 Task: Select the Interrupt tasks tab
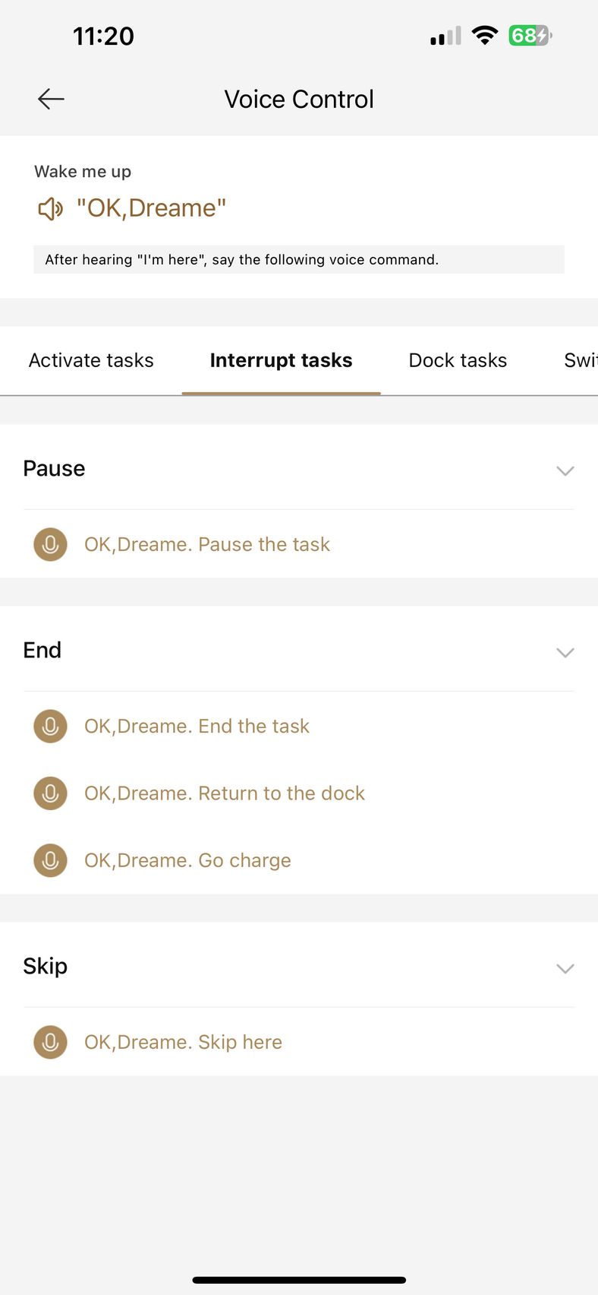[x=281, y=360]
